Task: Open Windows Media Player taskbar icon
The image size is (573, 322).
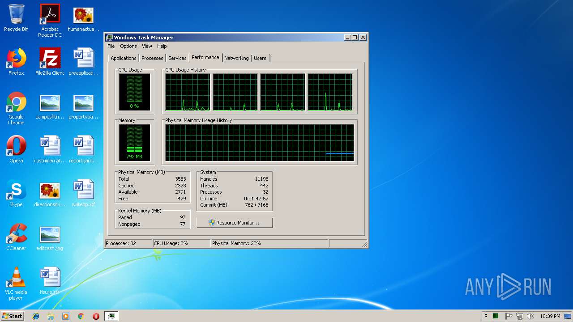Action: 66,316
